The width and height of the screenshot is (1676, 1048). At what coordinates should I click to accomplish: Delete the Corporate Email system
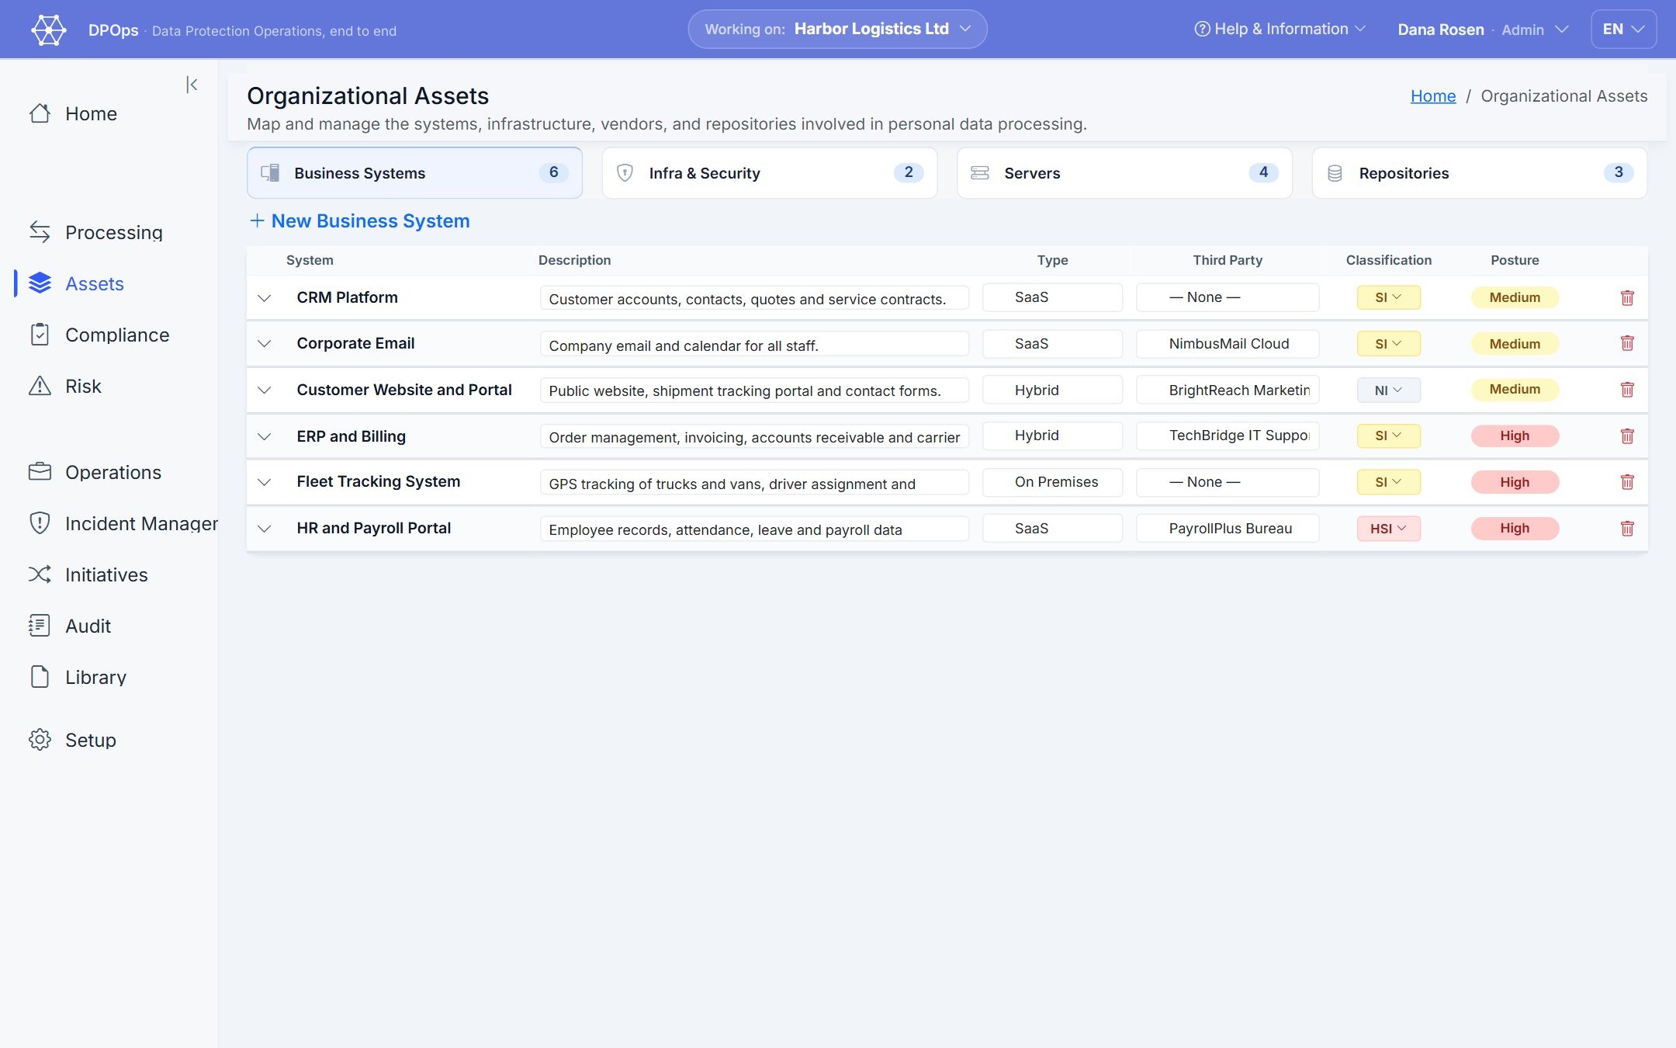tap(1627, 343)
